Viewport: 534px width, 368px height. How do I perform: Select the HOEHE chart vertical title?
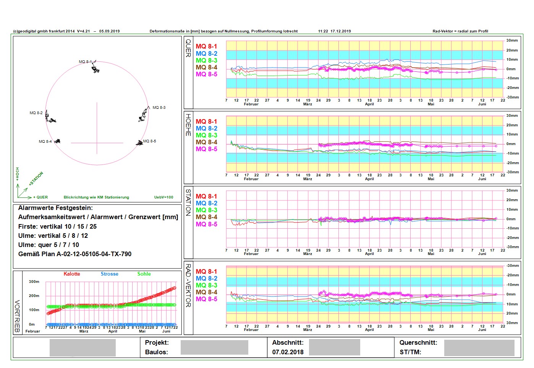click(188, 124)
